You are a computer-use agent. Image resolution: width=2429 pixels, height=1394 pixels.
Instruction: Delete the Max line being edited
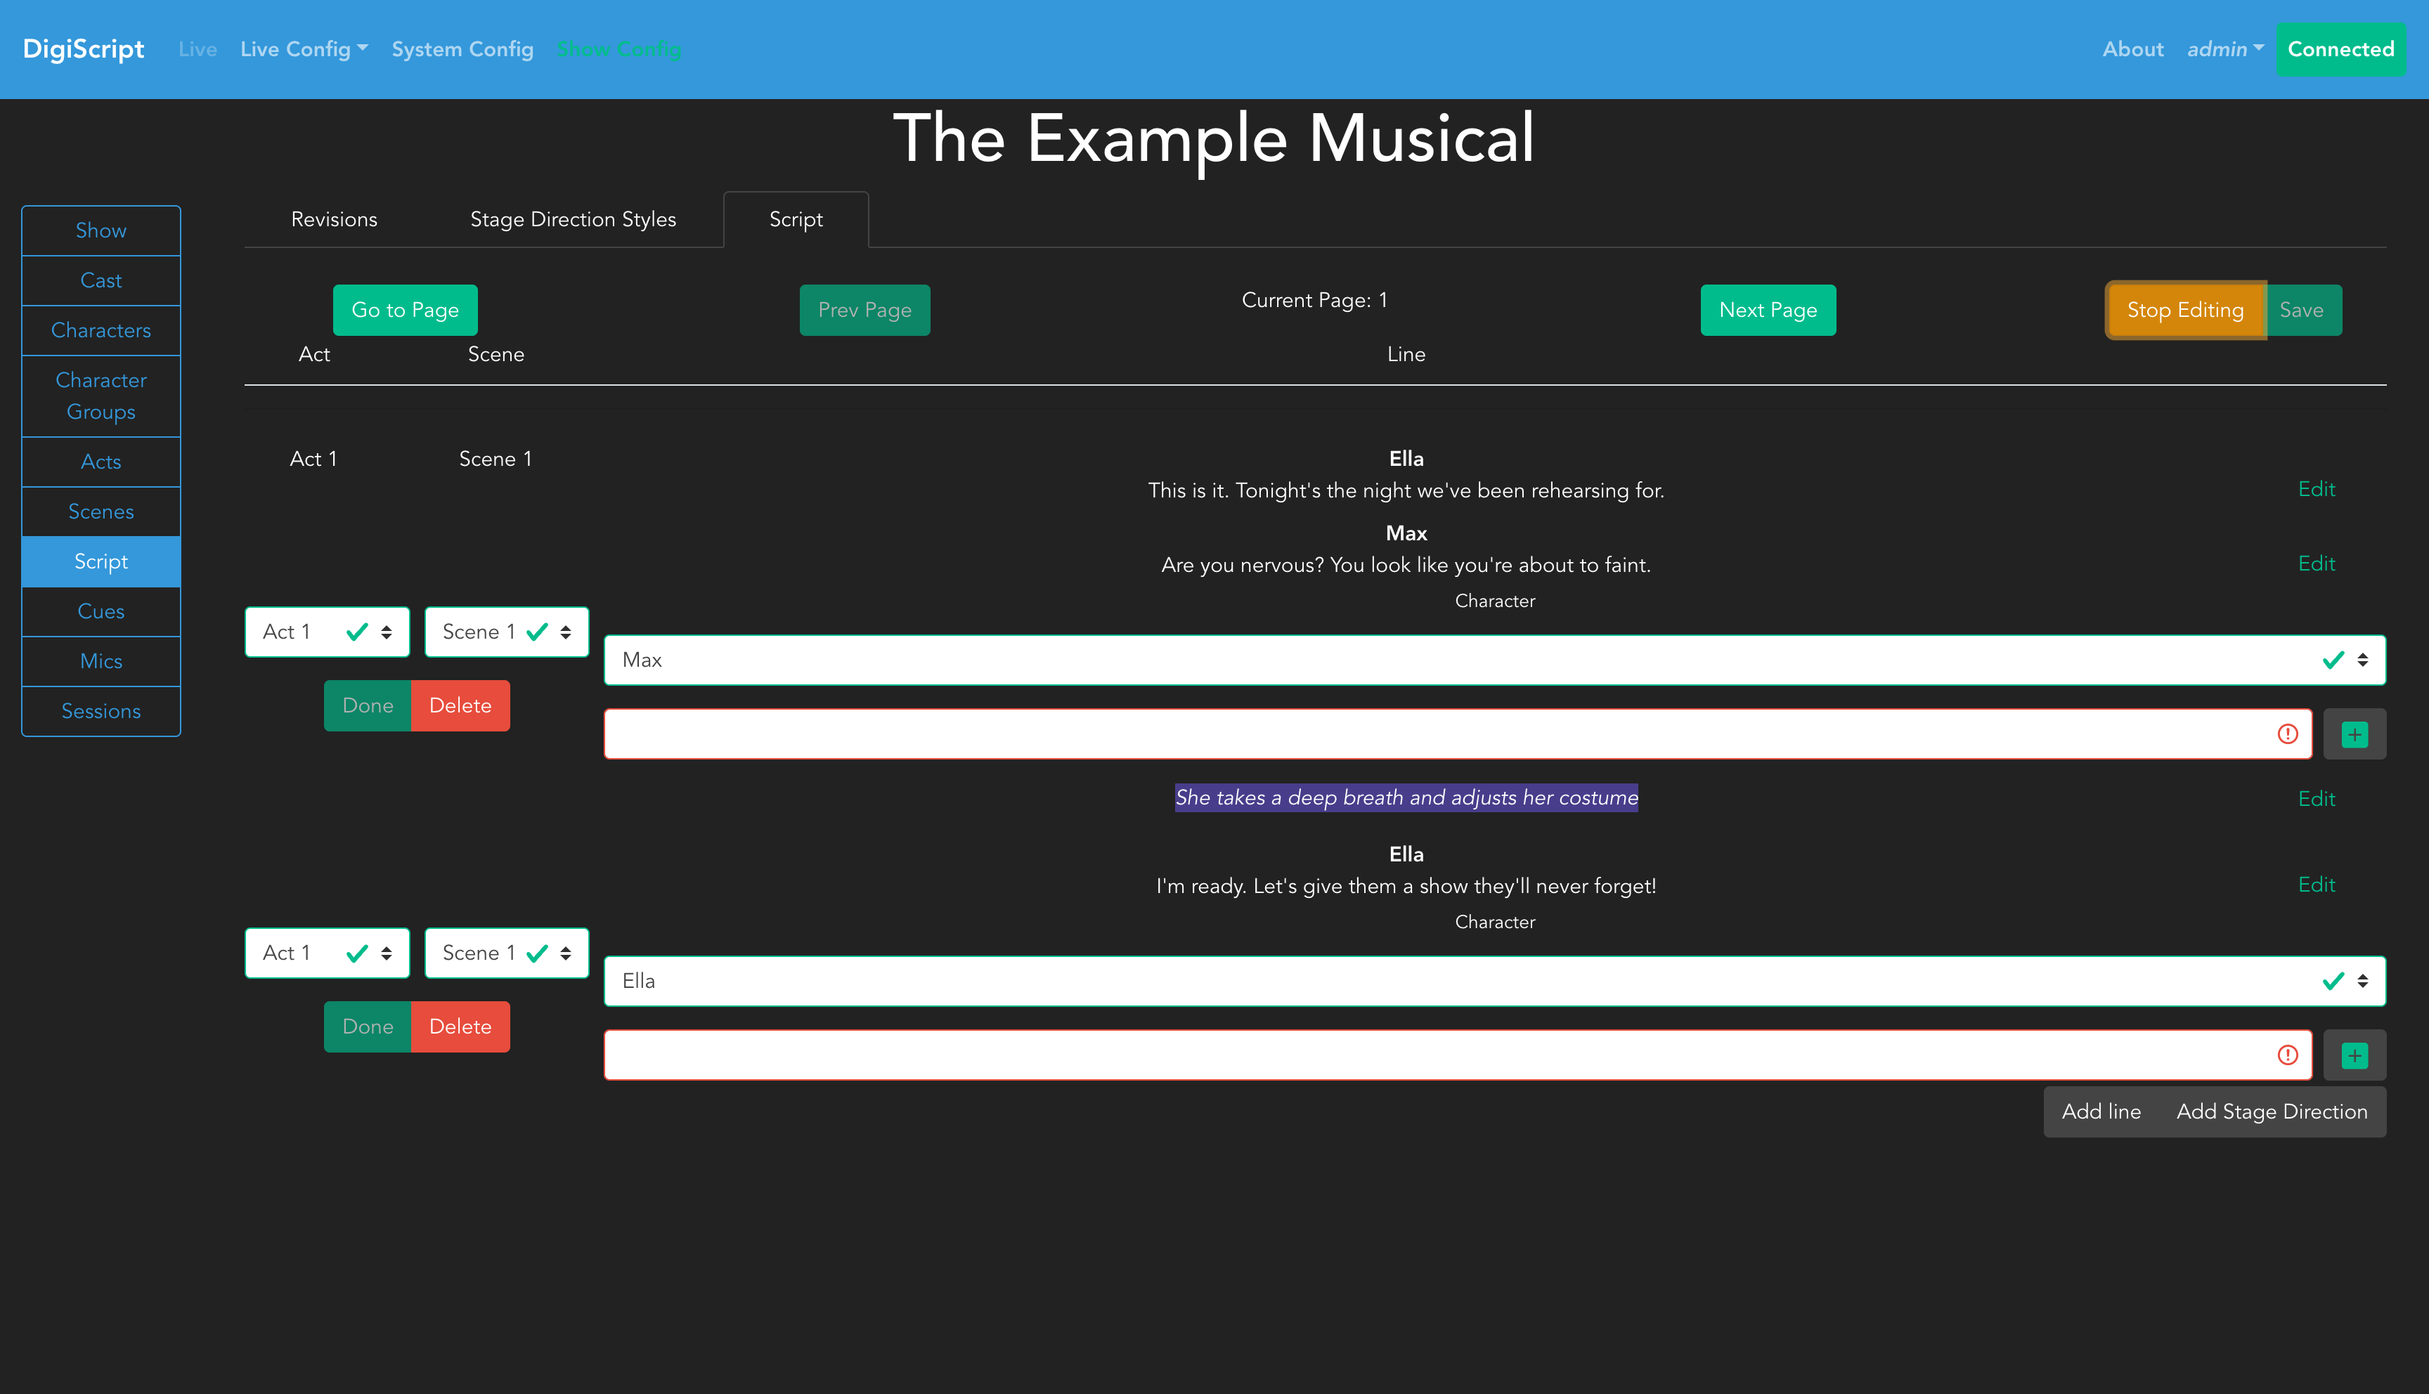coord(460,705)
